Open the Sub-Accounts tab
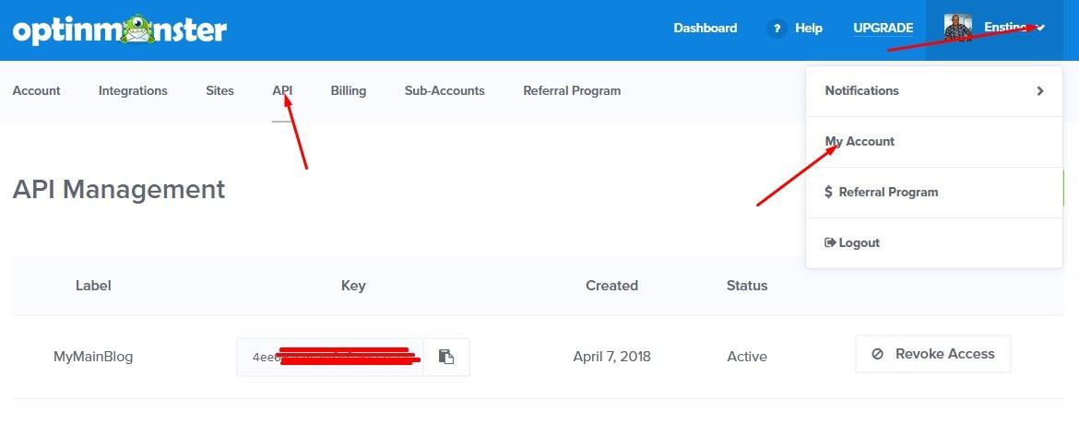This screenshot has width=1079, height=435. point(445,90)
